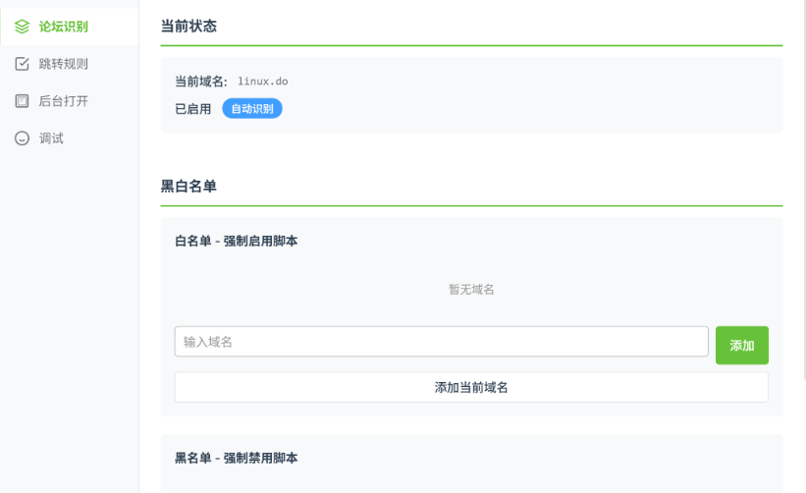Click the 已启用 status label

192,109
